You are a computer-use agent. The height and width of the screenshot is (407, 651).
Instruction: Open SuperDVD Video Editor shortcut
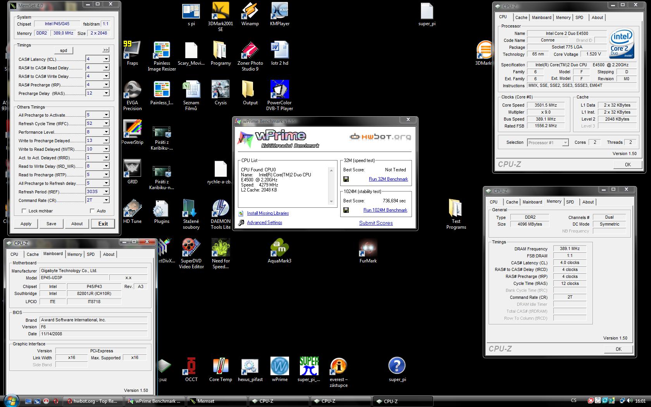(191, 254)
